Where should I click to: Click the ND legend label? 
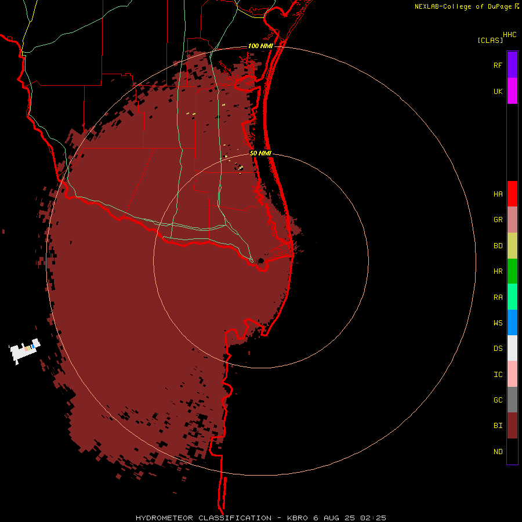click(x=498, y=452)
